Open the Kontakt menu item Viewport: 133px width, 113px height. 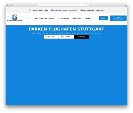tap(77, 18)
